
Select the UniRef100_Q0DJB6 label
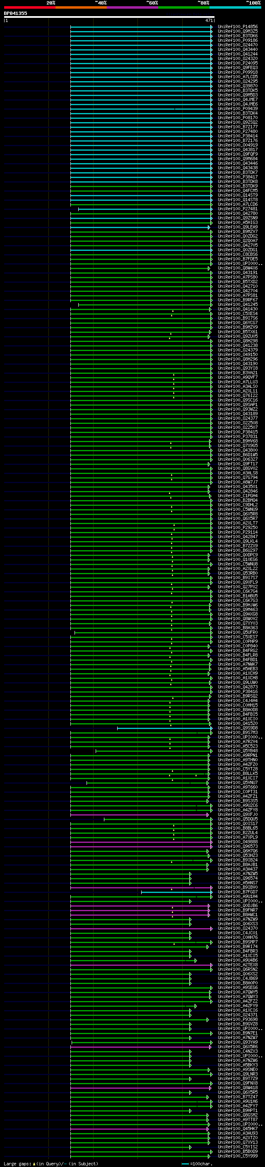(x=238, y=906)
